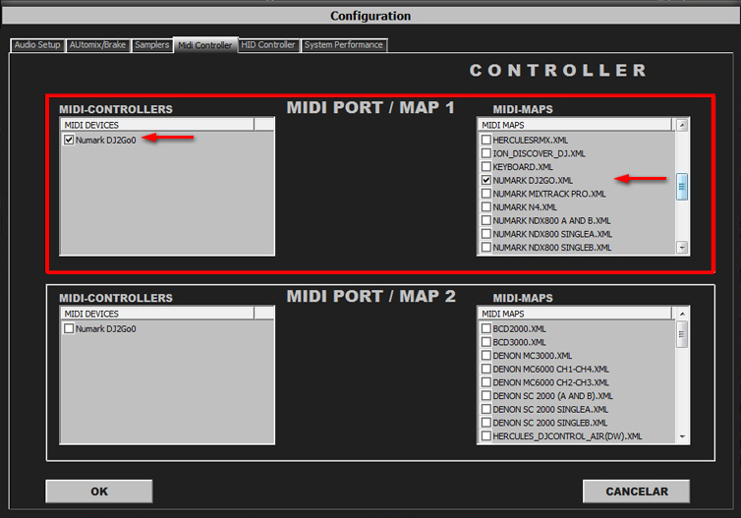This screenshot has width=741, height=518.
Task: Go to the System Performance tab
Action: (x=343, y=45)
